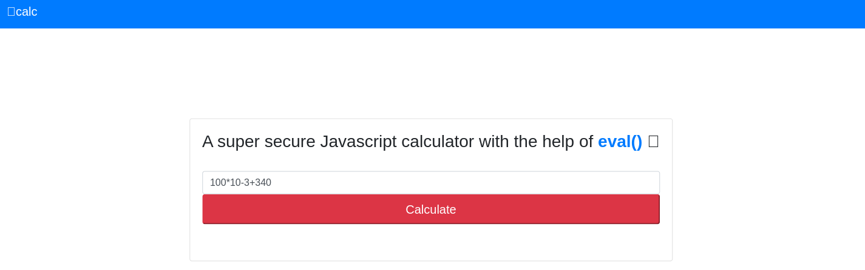Open the calc brand link in navbar
Viewport: 865px width, 270px height.
22,12
